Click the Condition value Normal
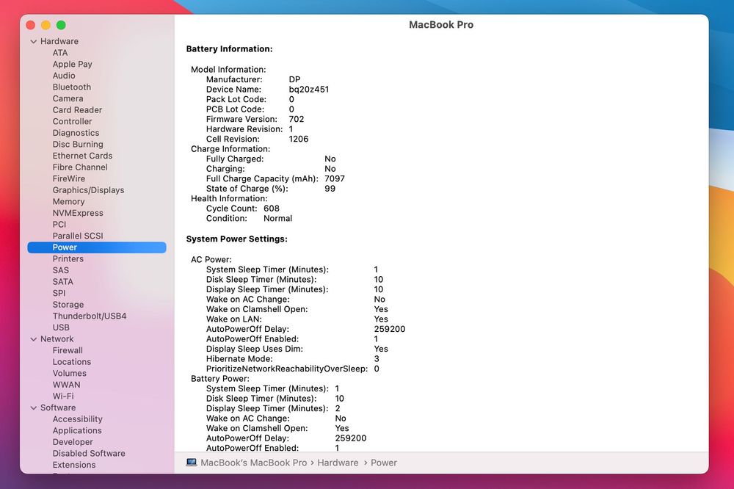 277,218
